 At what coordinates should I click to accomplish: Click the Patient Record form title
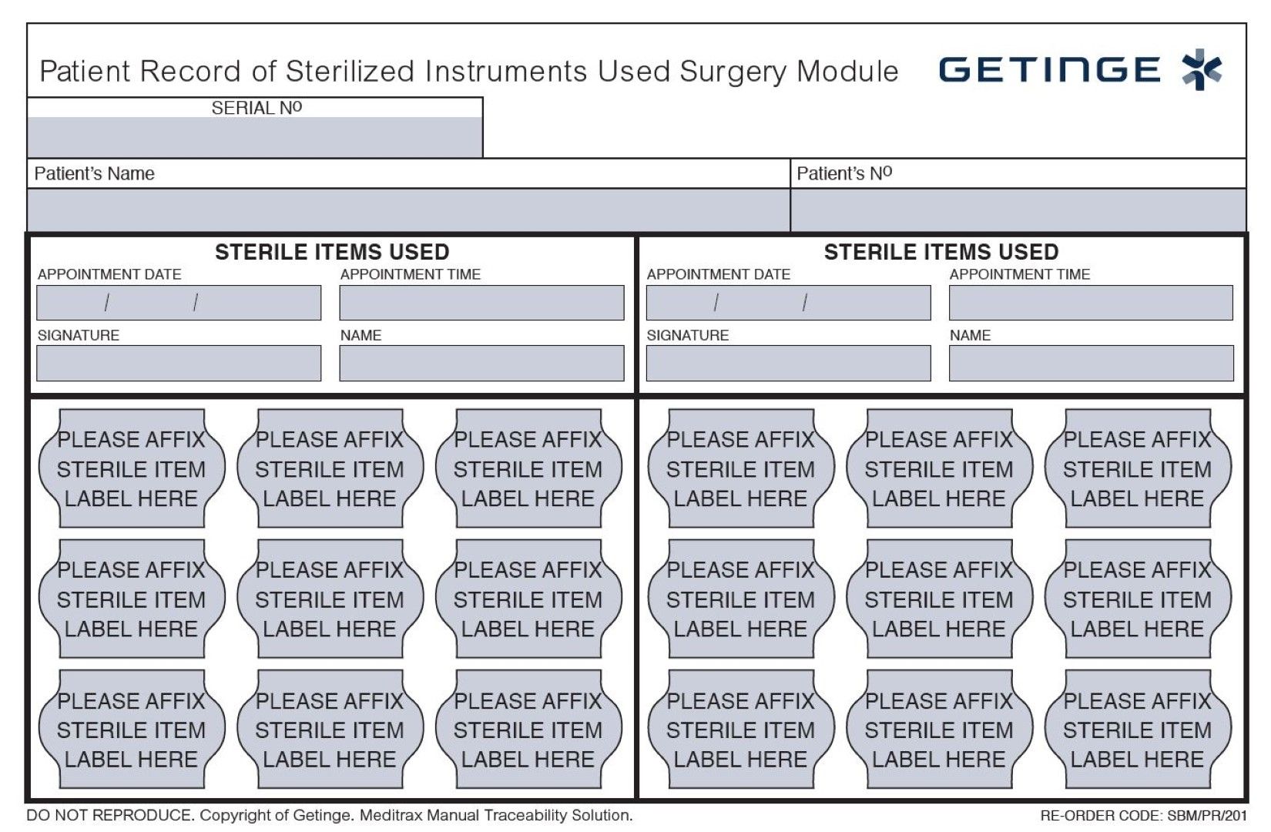(x=468, y=71)
